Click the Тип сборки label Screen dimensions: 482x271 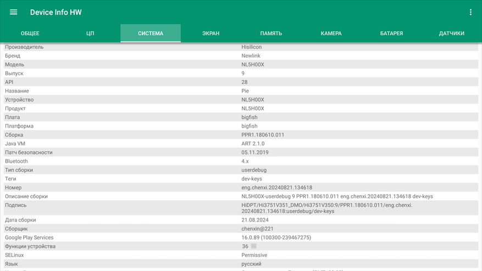(x=19, y=170)
